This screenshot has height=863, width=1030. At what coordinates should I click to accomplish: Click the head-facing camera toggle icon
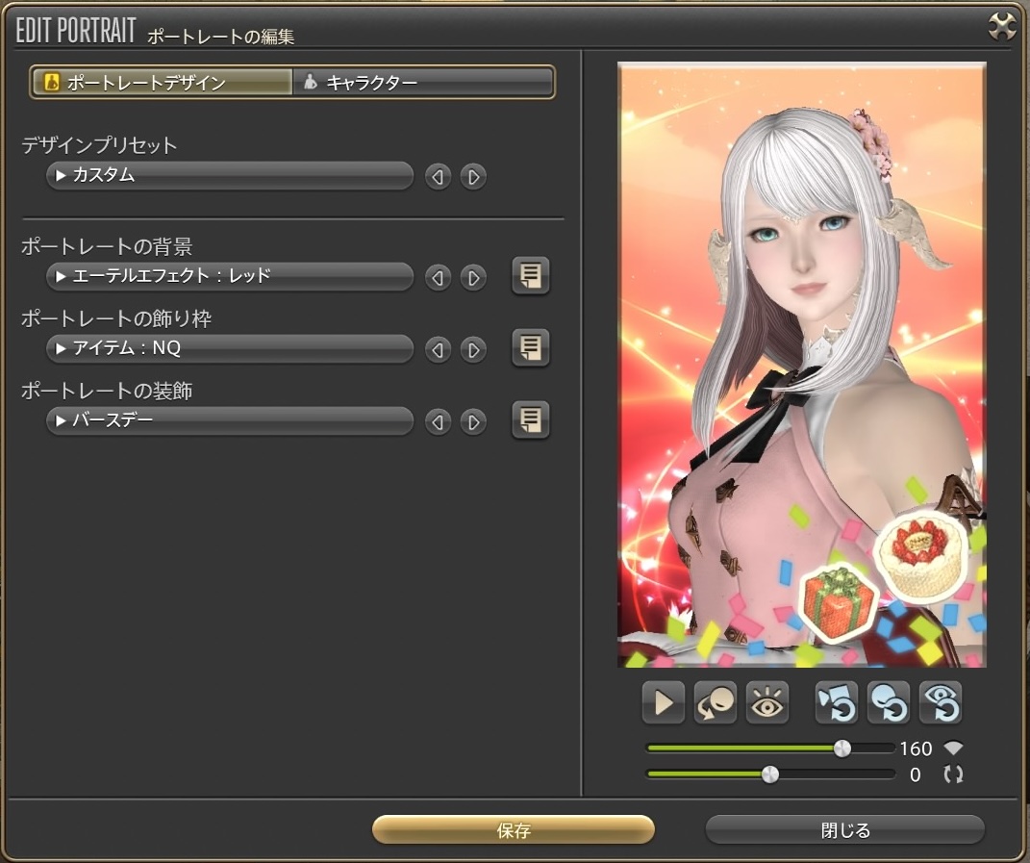[x=716, y=702]
